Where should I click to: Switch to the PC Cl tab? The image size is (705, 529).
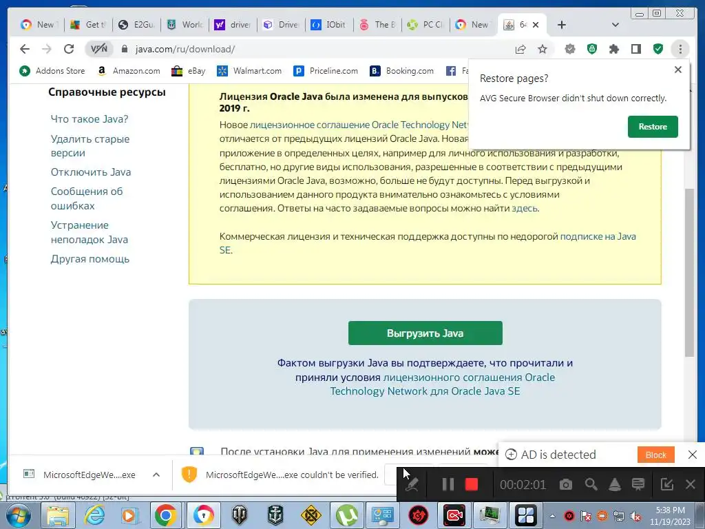coord(425,25)
